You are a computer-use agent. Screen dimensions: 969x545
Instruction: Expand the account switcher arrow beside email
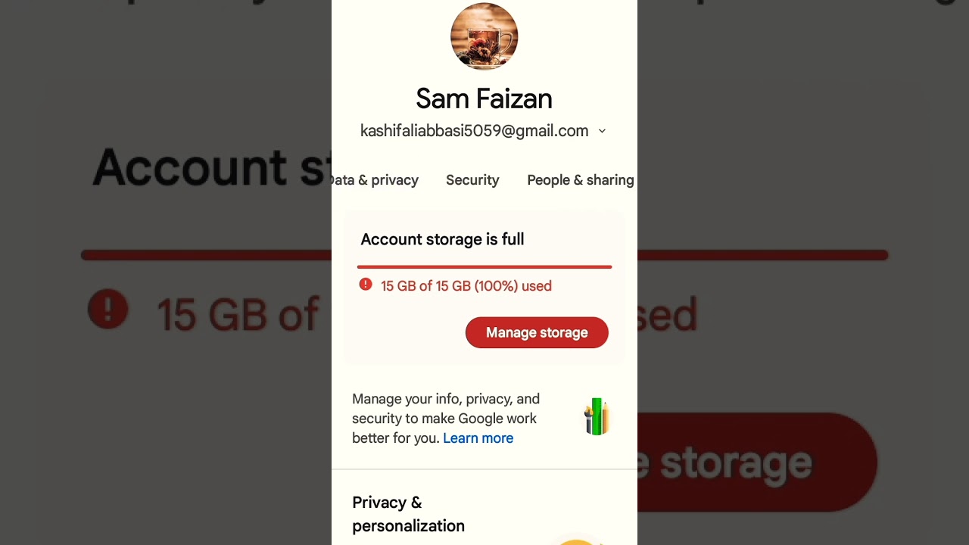tap(602, 131)
